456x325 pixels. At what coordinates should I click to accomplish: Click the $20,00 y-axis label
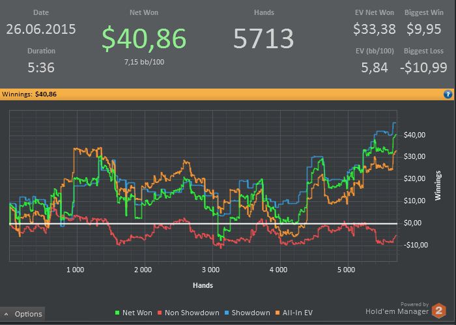coord(414,178)
